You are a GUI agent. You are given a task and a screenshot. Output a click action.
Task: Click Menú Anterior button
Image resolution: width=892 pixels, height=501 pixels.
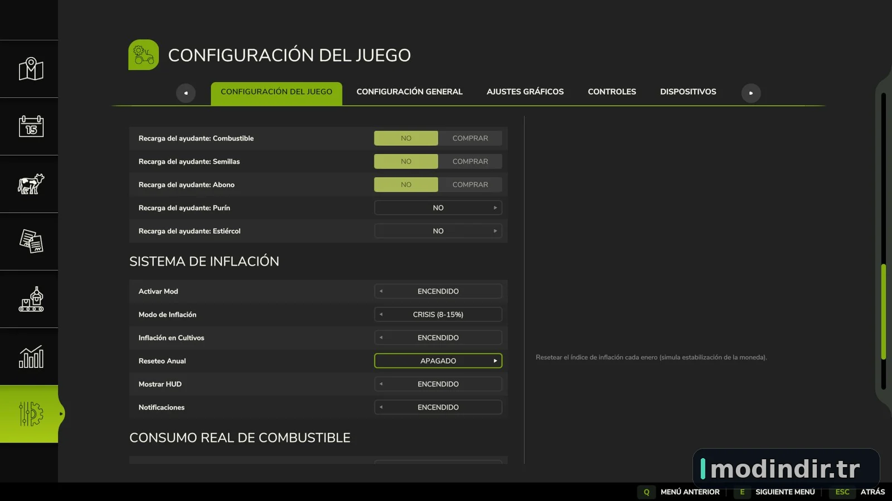[x=690, y=492]
